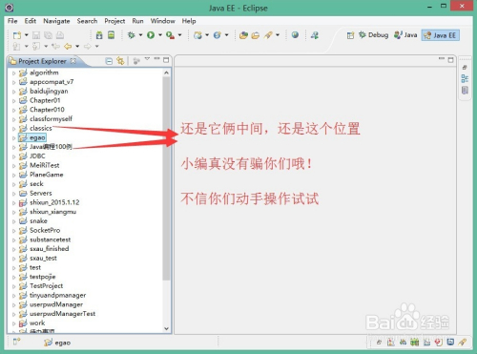The image size is (477, 354).
Task: Open the Project Explorer View Menu triangle
Action: (147, 59)
